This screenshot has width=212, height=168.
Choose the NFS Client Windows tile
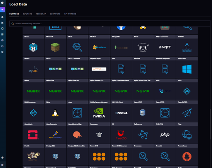[187, 67]
